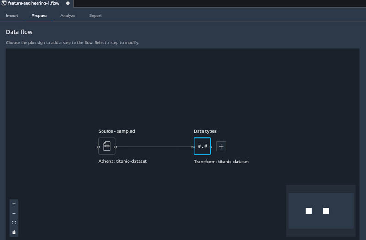This screenshot has height=240, width=366.
Task: Add a step with the plus button
Action: (221, 146)
